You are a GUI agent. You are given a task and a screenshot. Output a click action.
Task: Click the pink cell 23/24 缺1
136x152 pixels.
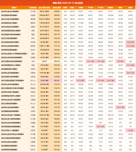point(81,81)
